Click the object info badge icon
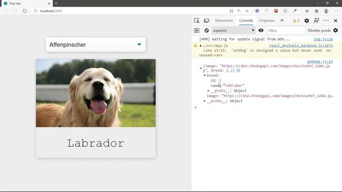The image size is (342, 192). coord(238,70)
